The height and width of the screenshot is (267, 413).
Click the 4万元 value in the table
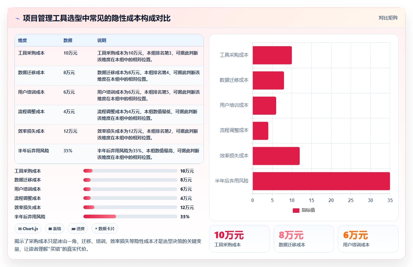69,112
